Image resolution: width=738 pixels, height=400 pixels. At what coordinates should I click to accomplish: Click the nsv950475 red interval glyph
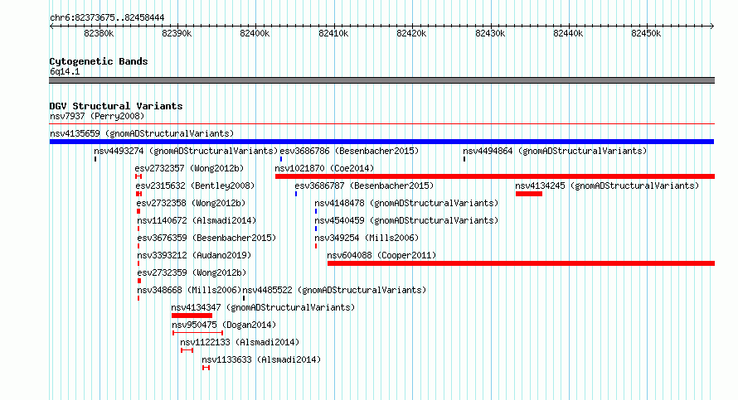pos(197,333)
